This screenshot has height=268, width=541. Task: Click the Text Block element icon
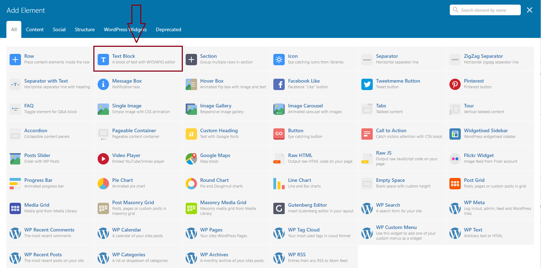[103, 60]
